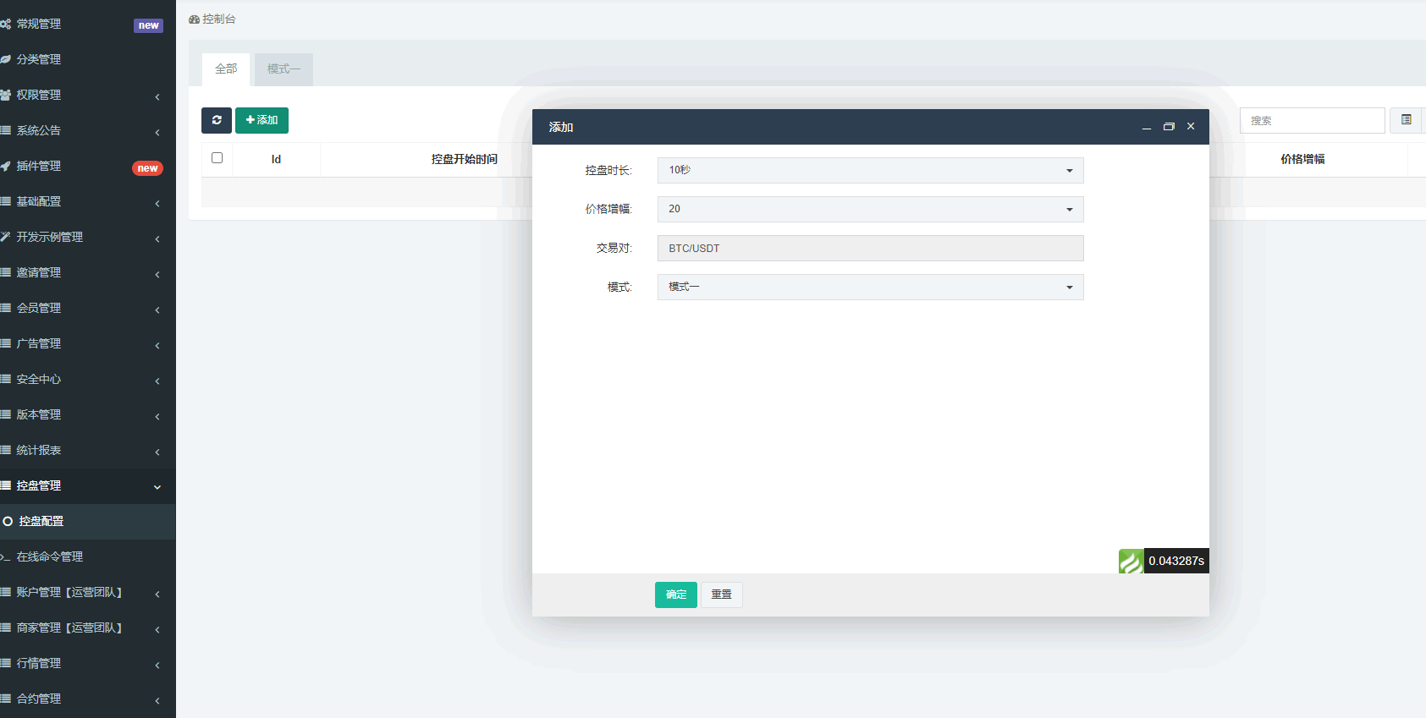Click the refresh icon button
1426x718 pixels.
tap(217, 120)
